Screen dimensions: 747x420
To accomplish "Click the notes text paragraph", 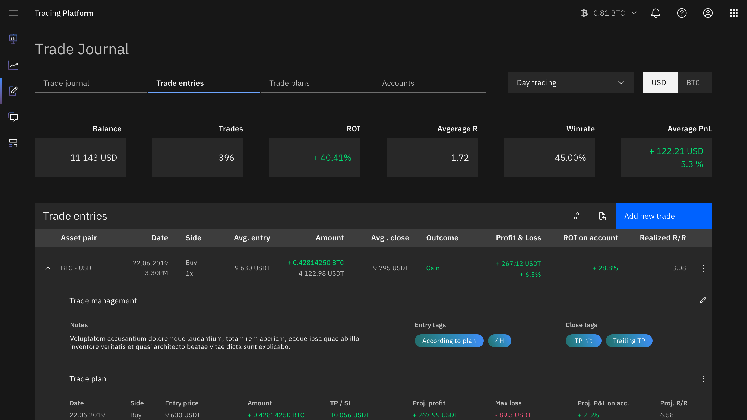I will tap(215, 343).
